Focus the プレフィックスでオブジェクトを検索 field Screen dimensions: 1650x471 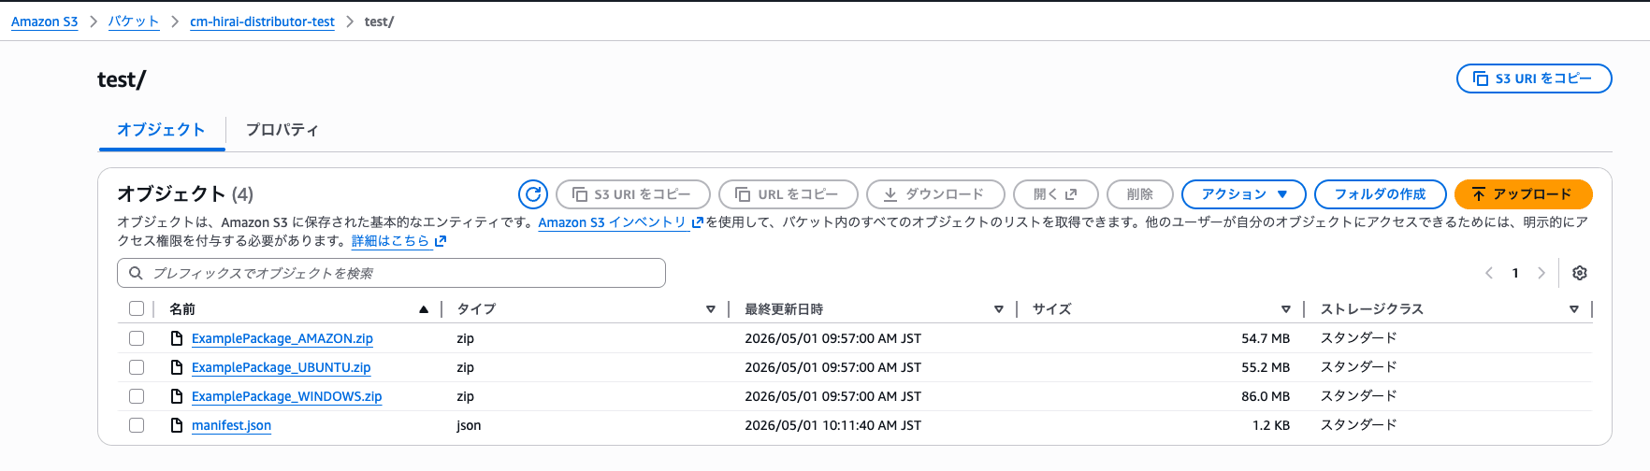point(391,273)
